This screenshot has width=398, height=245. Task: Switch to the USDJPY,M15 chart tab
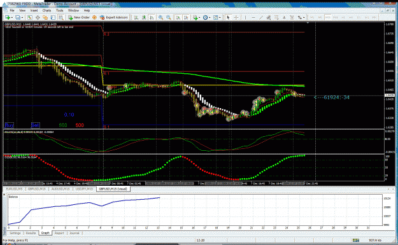[84, 189]
